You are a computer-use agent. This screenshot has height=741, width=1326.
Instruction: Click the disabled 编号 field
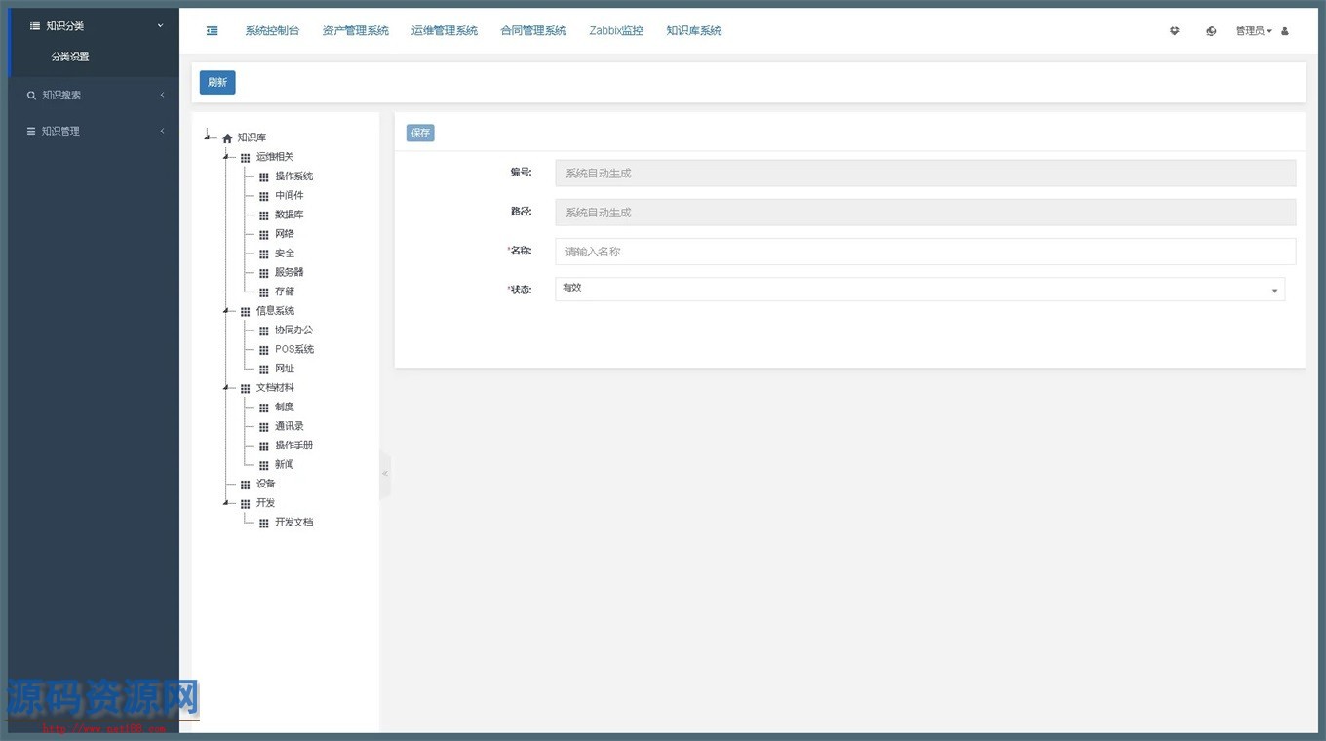(x=925, y=174)
